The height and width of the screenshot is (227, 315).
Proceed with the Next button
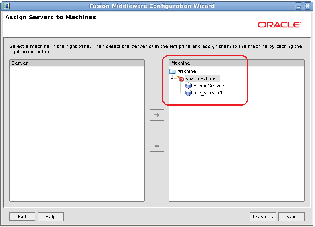(x=291, y=217)
